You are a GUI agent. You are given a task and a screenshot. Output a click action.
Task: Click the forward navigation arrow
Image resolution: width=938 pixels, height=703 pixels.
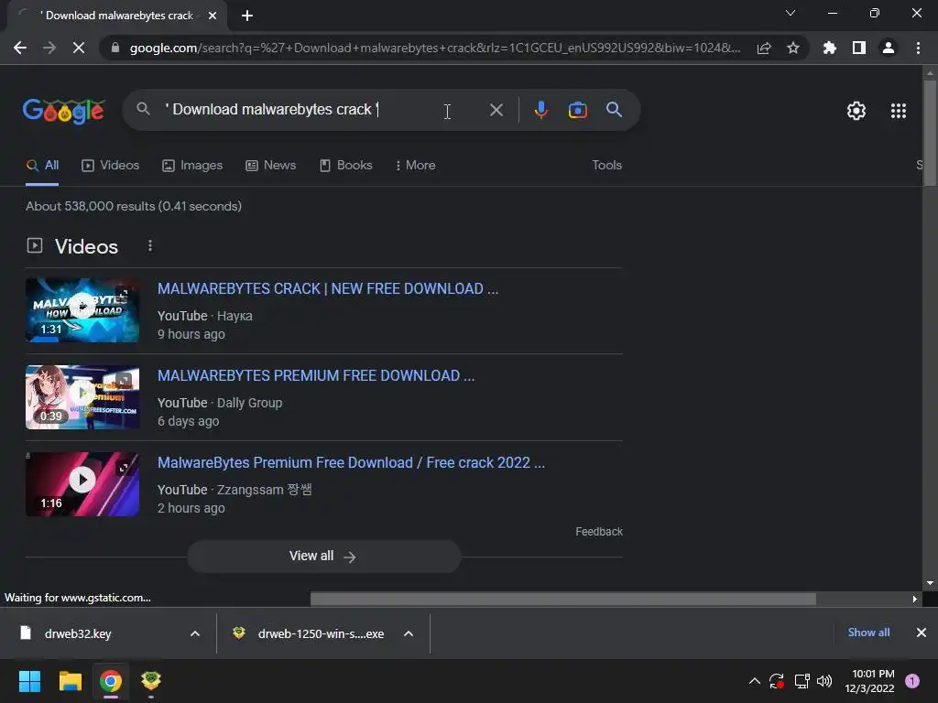pyautogui.click(x=49, y=48)
